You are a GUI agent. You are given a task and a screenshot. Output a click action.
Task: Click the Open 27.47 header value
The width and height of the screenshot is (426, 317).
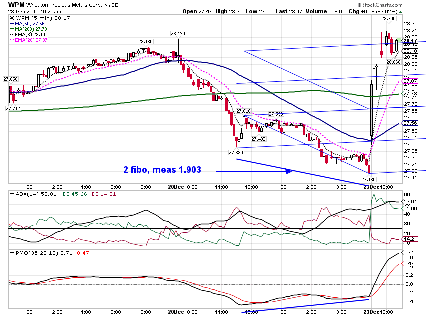click(x=197, y=11)
